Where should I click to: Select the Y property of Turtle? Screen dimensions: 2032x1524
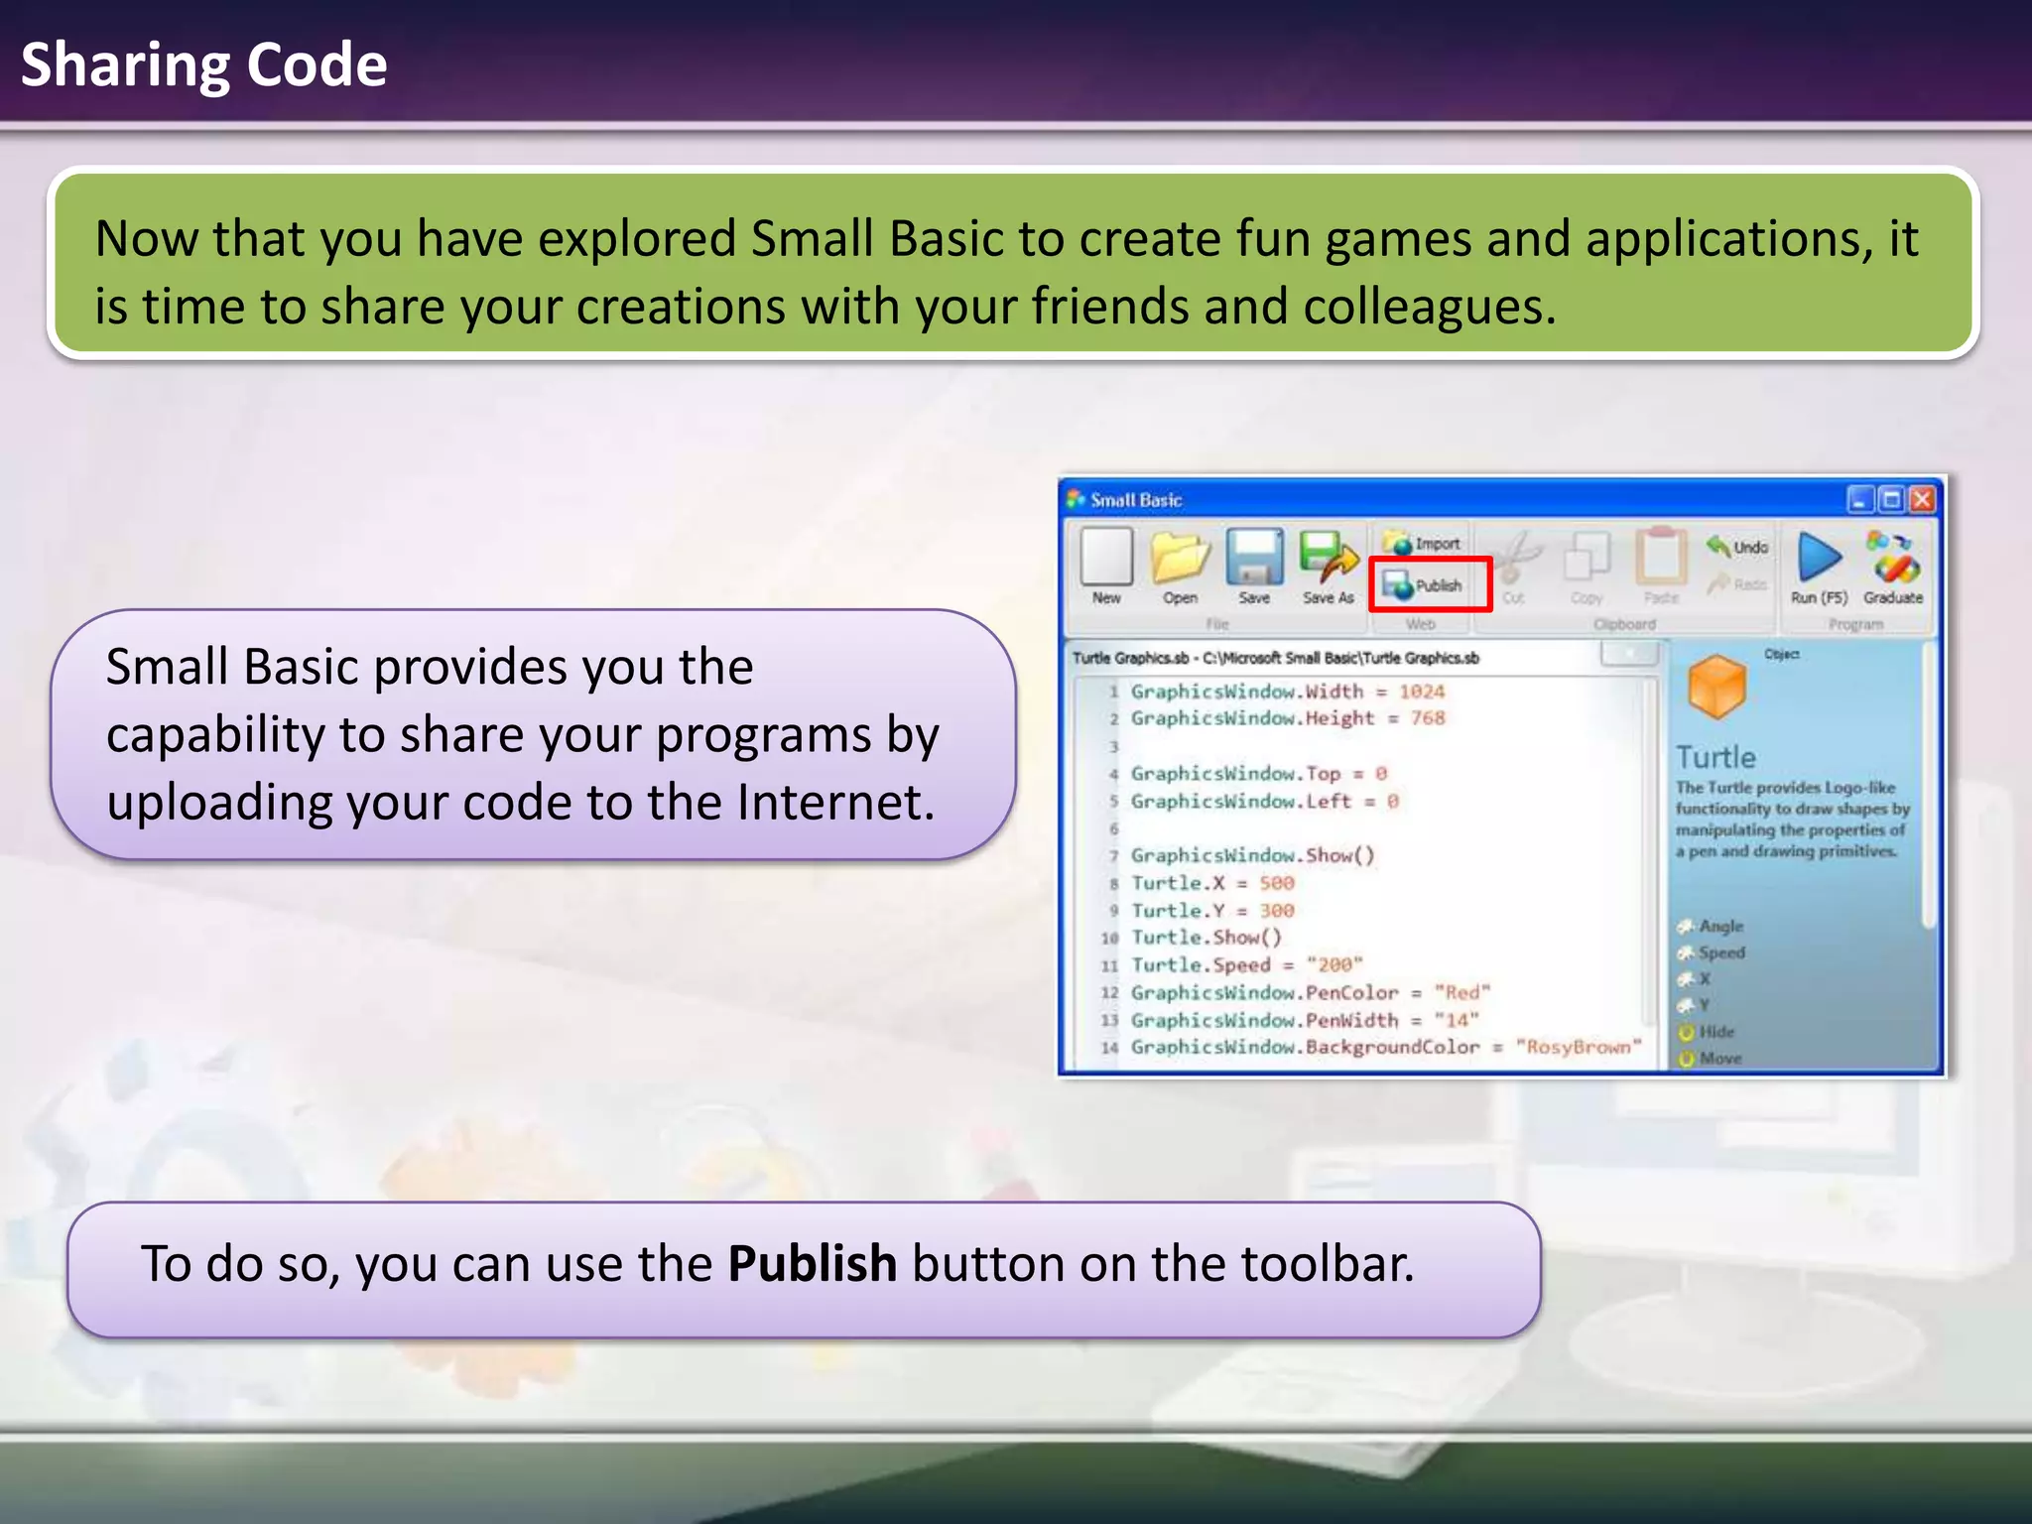point(1695,1005)
